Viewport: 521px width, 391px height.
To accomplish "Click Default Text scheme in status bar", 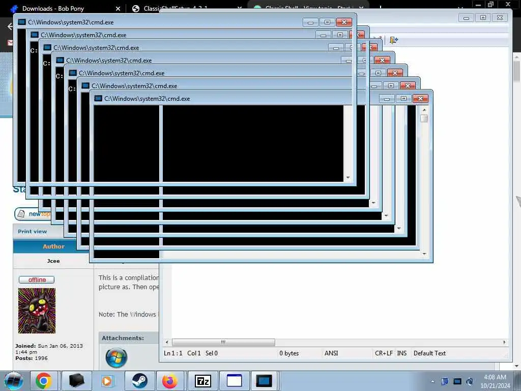I will (429, 353).
